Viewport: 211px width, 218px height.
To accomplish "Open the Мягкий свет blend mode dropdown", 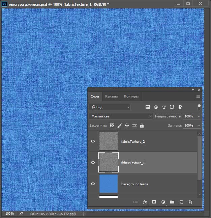I will [x=121, y=116].
